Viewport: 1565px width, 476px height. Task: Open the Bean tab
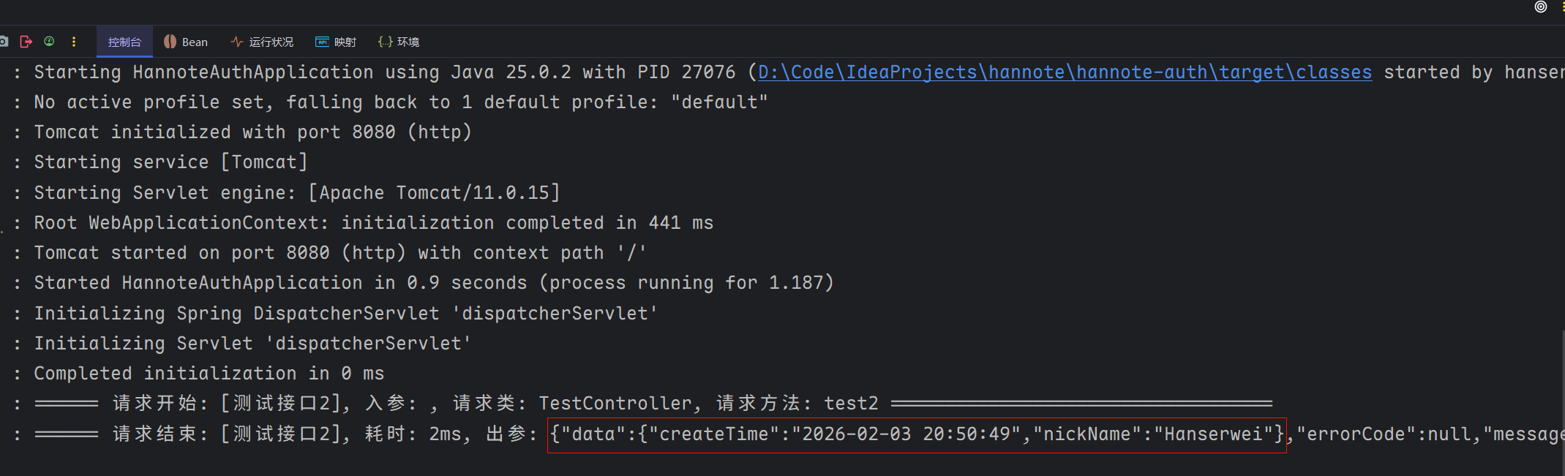tap(186, 42)
